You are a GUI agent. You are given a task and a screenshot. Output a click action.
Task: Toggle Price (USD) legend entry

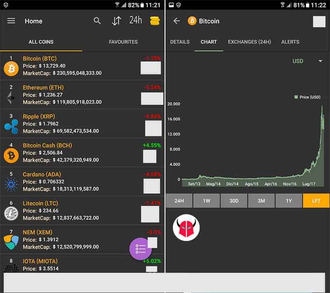307,97
